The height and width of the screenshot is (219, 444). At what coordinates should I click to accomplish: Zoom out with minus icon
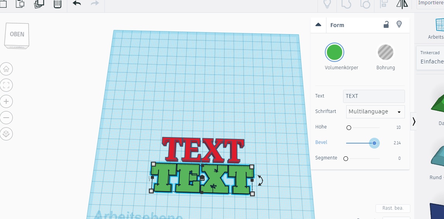[x=6, y=118]
